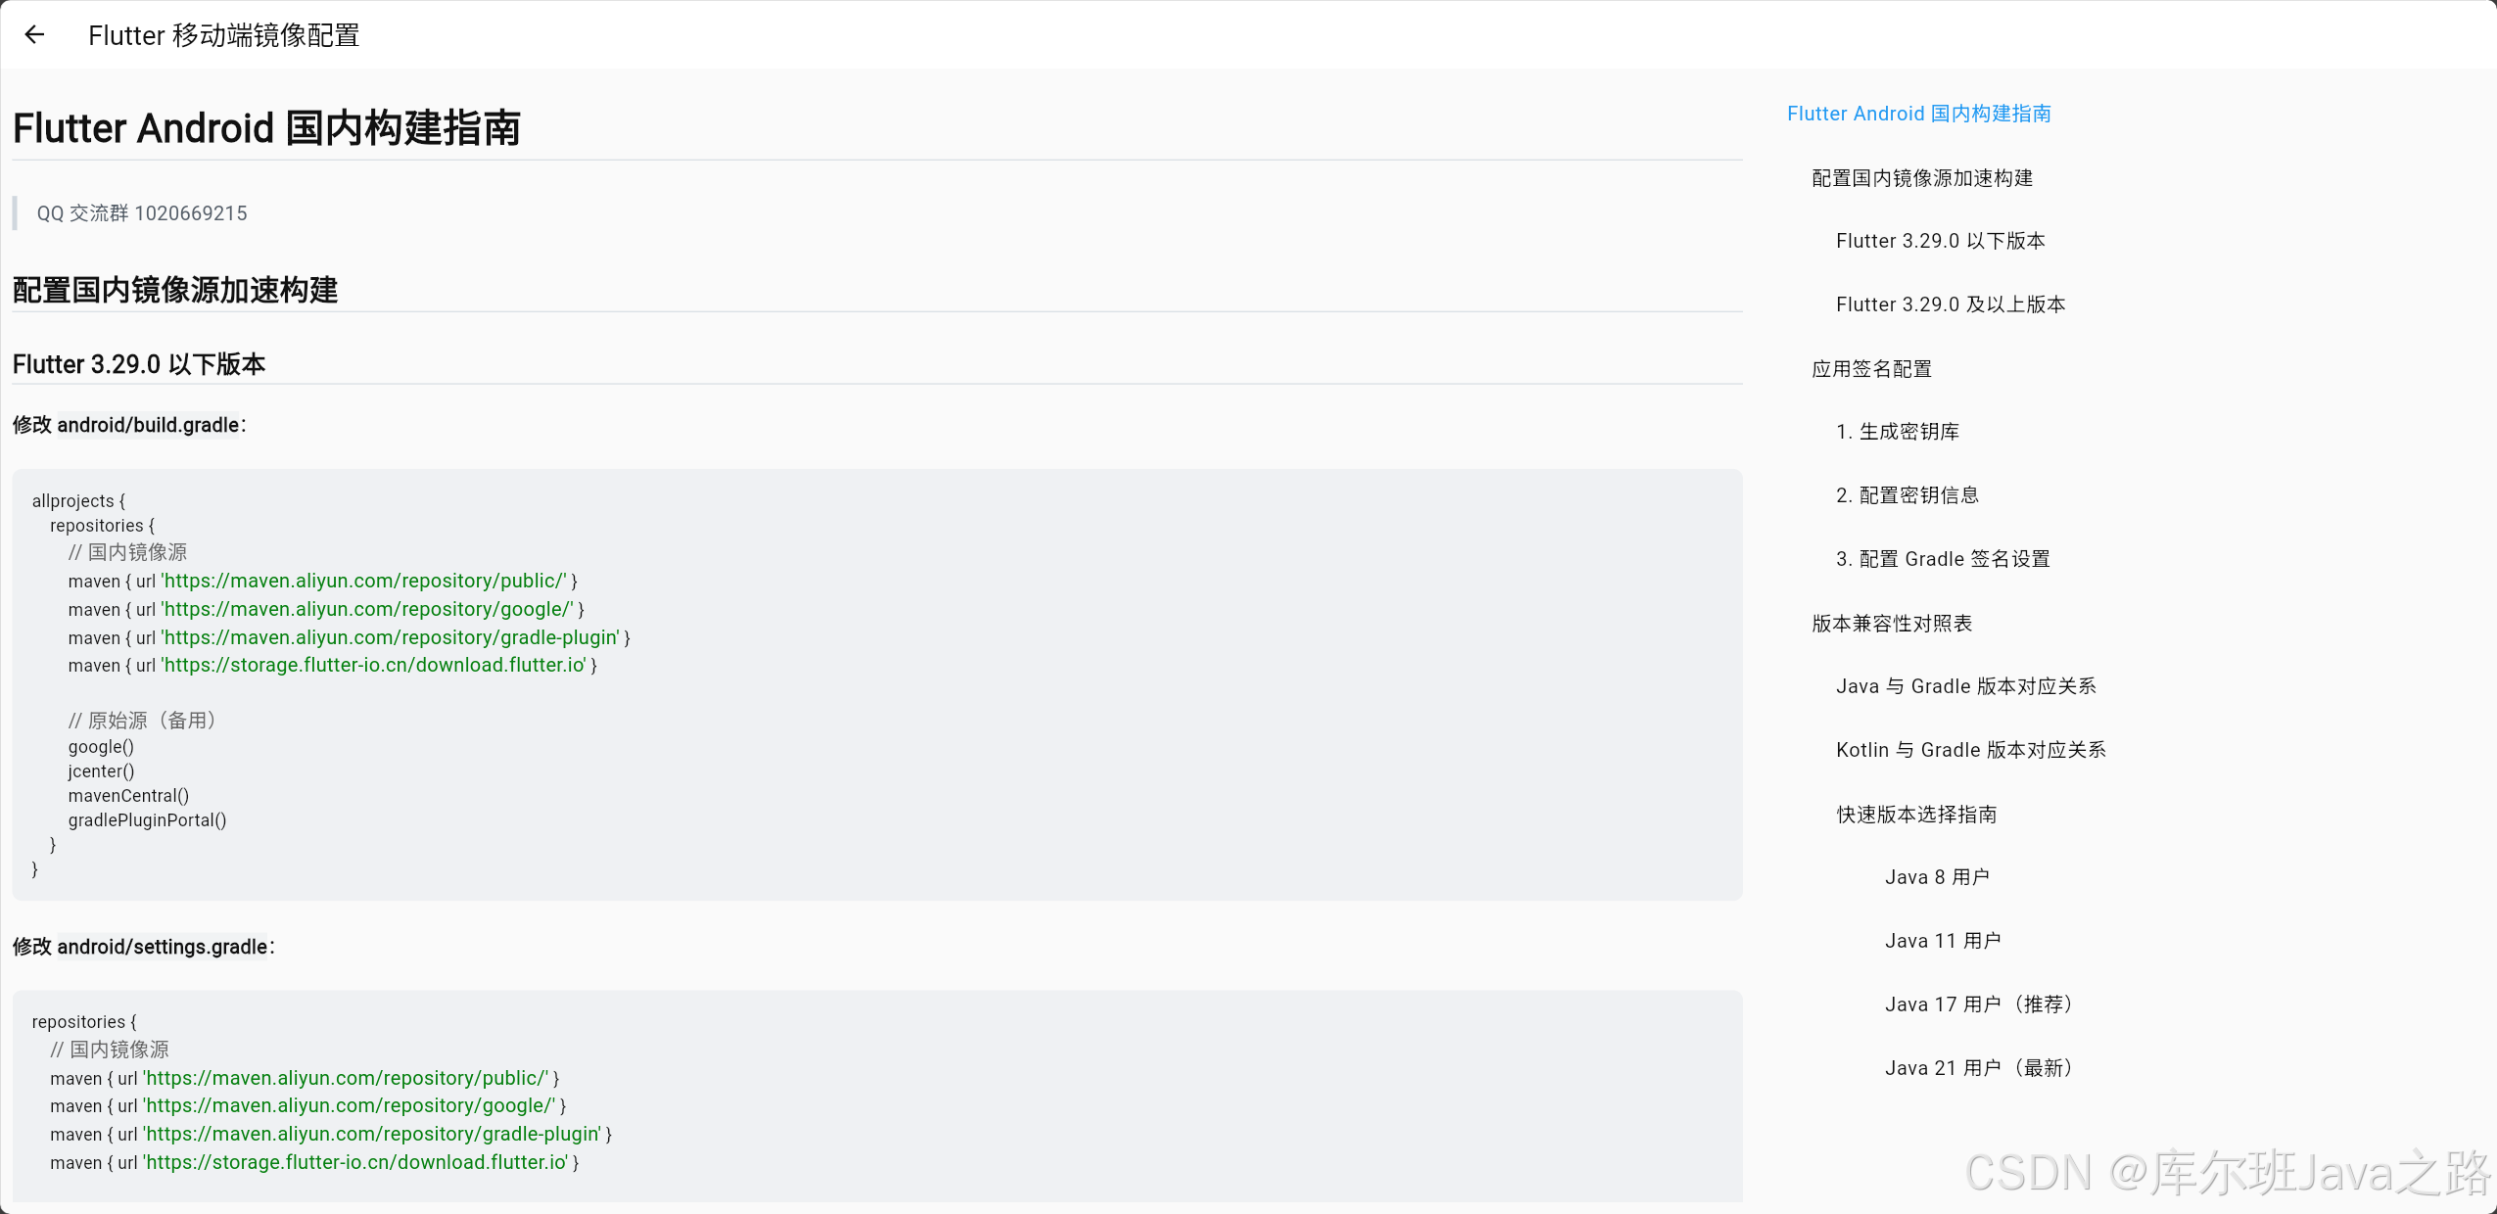Open '1. 生成密钥库' outline item
Viewport: 2497px width, 1214px height.
click(1897, 432)
